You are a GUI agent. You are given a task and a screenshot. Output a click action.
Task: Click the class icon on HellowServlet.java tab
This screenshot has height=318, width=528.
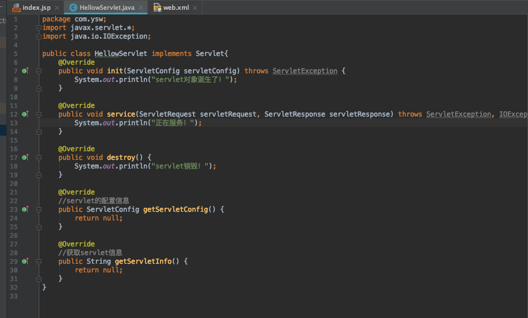[73, 8]
